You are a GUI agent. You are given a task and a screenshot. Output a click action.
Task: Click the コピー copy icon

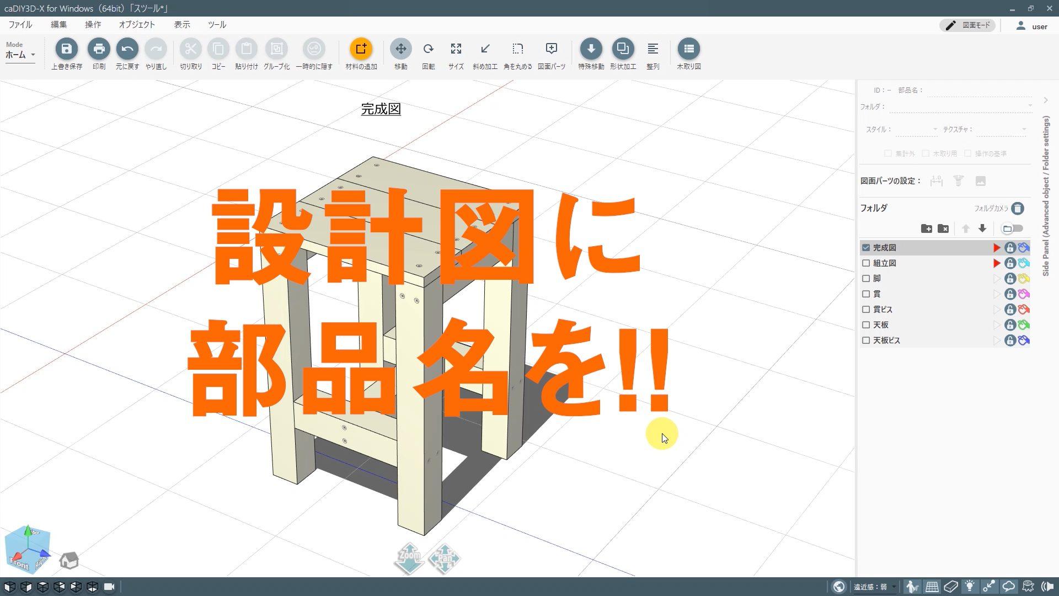tap(218, 49)
